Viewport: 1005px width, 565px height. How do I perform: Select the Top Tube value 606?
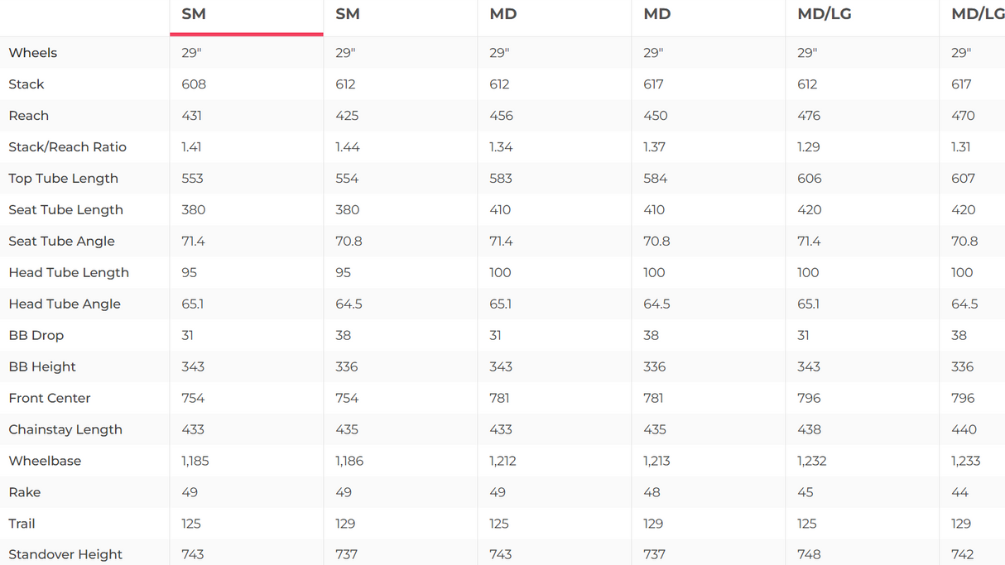(x=810, y=179)
